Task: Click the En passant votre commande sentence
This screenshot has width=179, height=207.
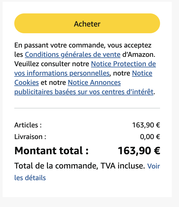Action: (x=83, y=45)
